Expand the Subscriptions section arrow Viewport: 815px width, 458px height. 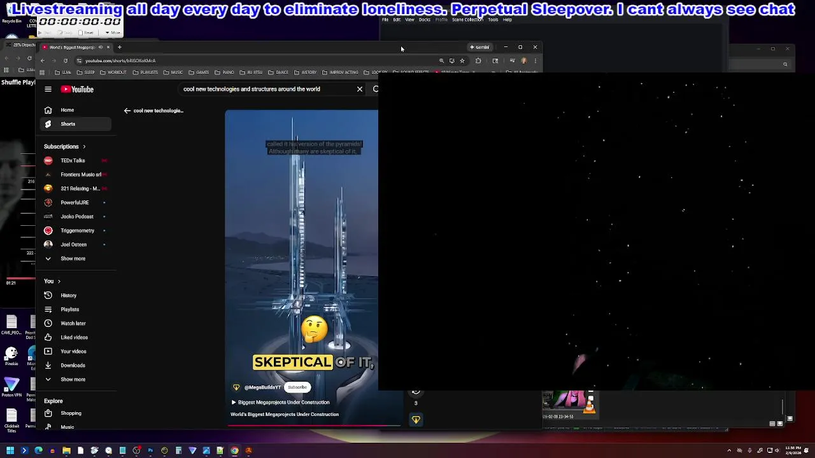click(83, 146)
